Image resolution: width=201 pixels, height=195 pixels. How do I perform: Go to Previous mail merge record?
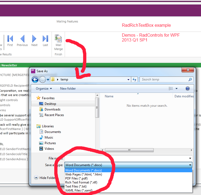click(x=22, y=41)
